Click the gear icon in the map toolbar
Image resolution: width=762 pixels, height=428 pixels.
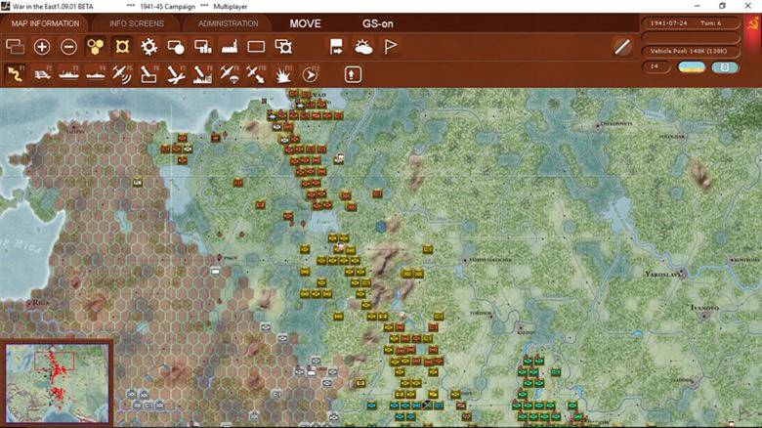tap(148, 47)
